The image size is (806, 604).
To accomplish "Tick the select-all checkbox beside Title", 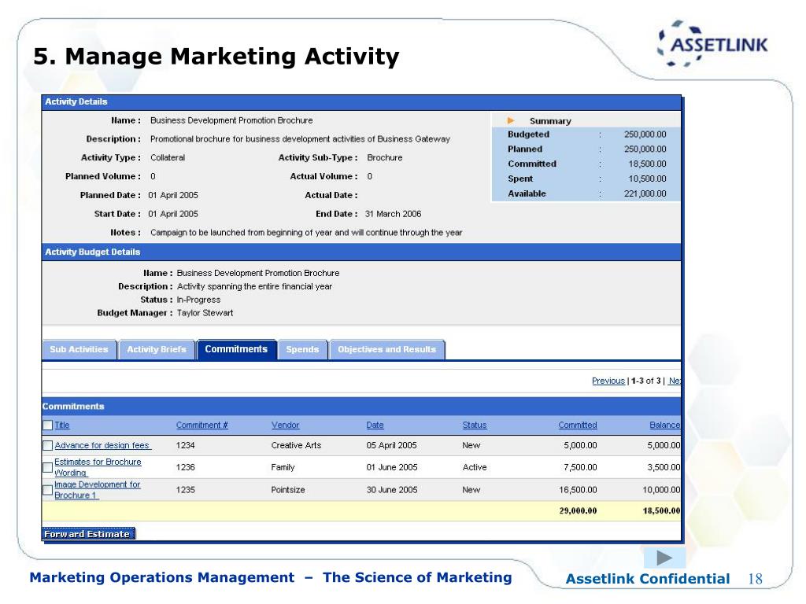I will click(x=48, y=425).
